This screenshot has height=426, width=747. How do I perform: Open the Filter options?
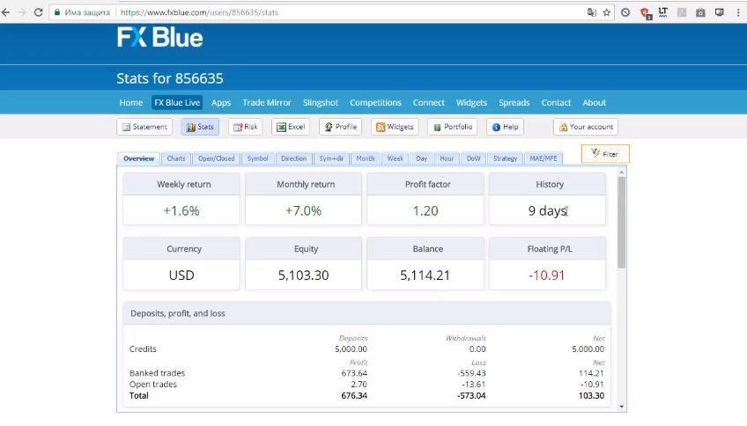[x=604, y=154]
